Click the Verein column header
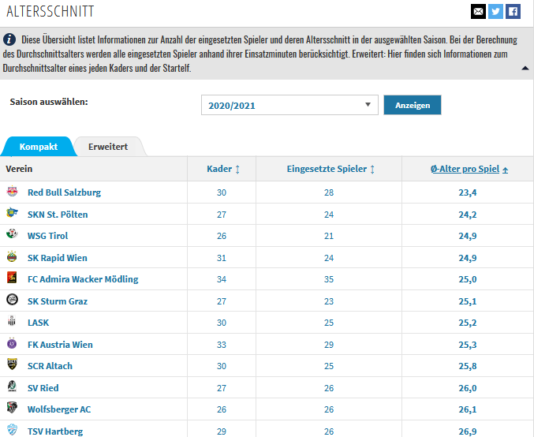Screen dimensions: 534x437 (x=19, y=169)
